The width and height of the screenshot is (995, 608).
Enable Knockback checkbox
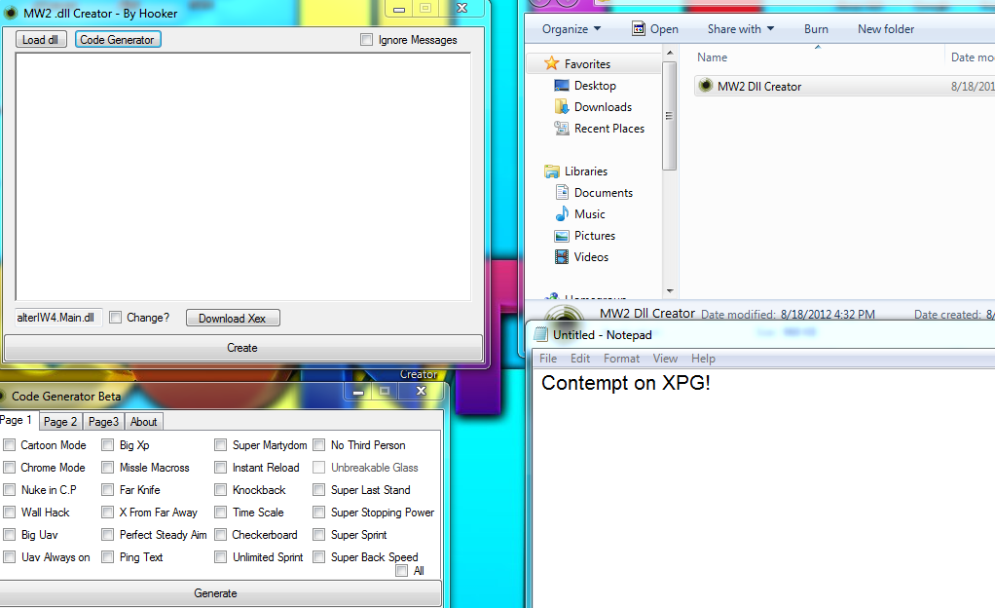[x=220, y=490]
